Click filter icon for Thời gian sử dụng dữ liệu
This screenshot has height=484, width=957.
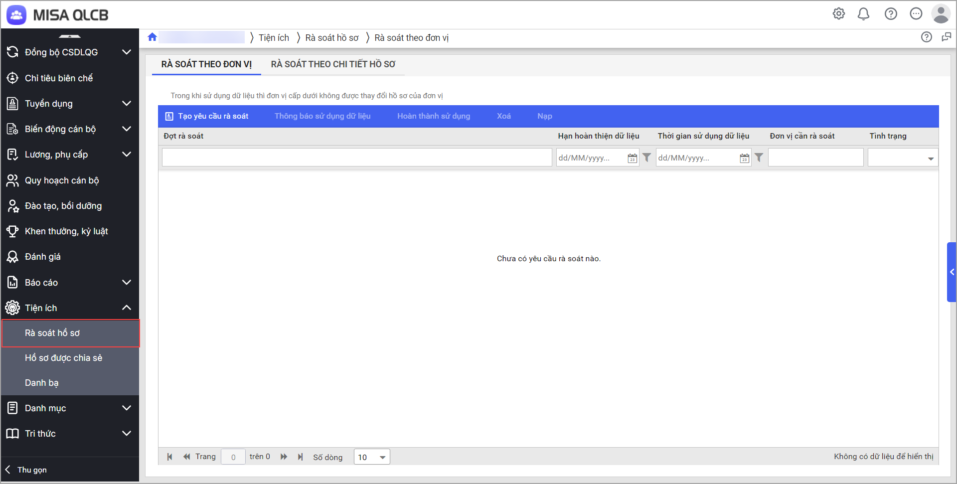coord(759,158)
